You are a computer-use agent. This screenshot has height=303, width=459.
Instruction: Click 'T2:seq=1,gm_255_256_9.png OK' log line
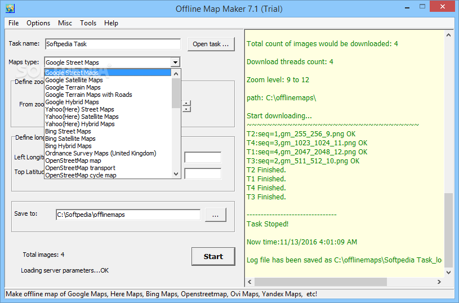point(301,134)
